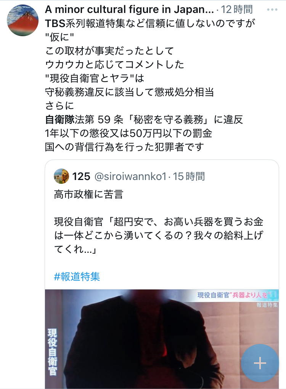This screenshot has height=389, width=286.
Task: Select the bold '自衛隊' keyword in tweet
Action: point(60,120)
